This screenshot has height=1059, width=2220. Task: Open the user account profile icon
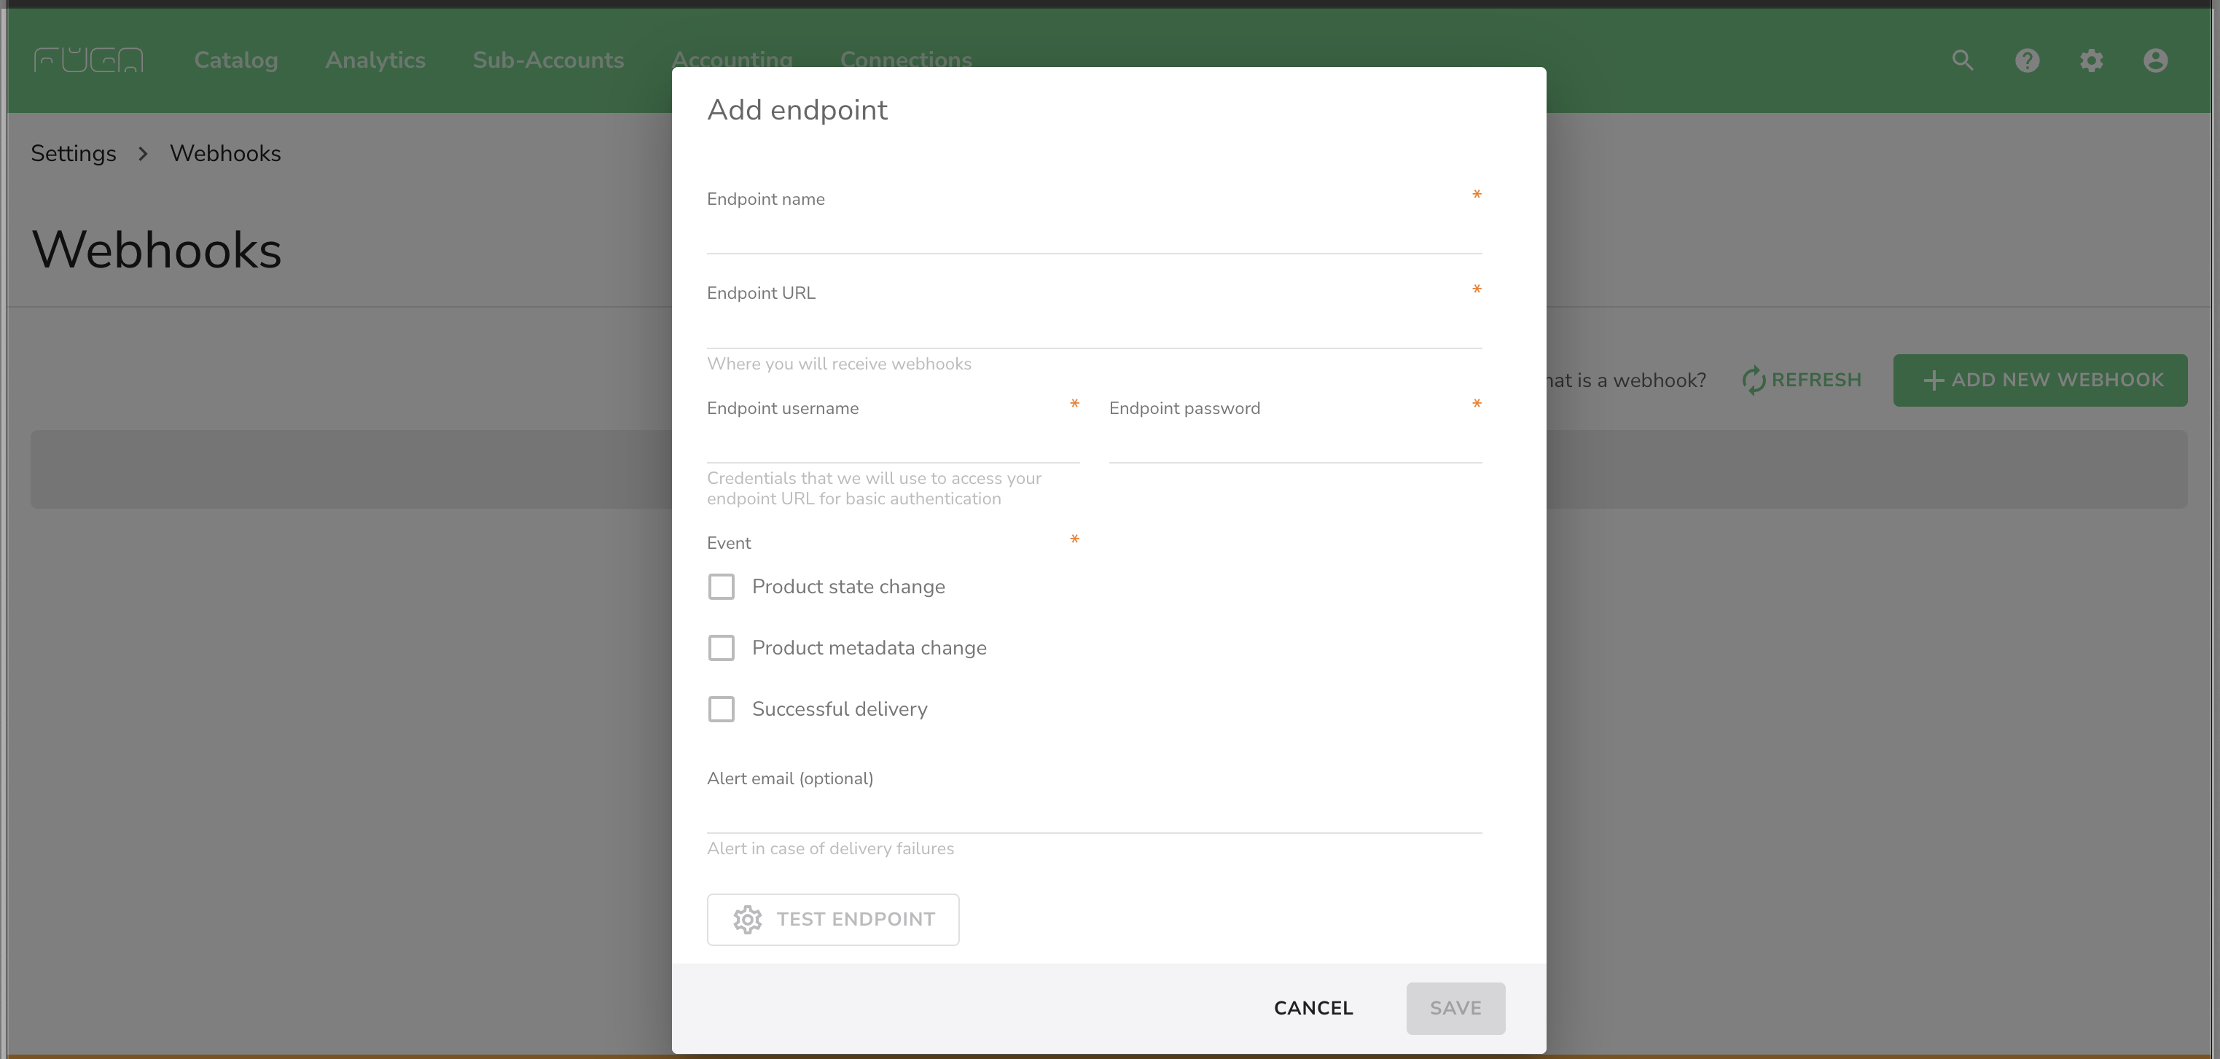2155,60
